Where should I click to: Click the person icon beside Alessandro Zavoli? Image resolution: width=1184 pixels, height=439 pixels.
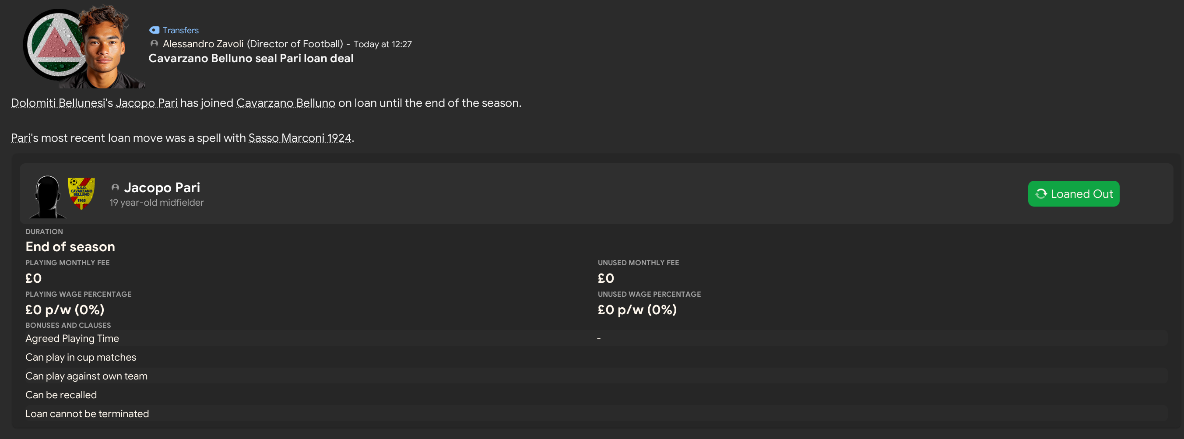click(x=154, y=44)
